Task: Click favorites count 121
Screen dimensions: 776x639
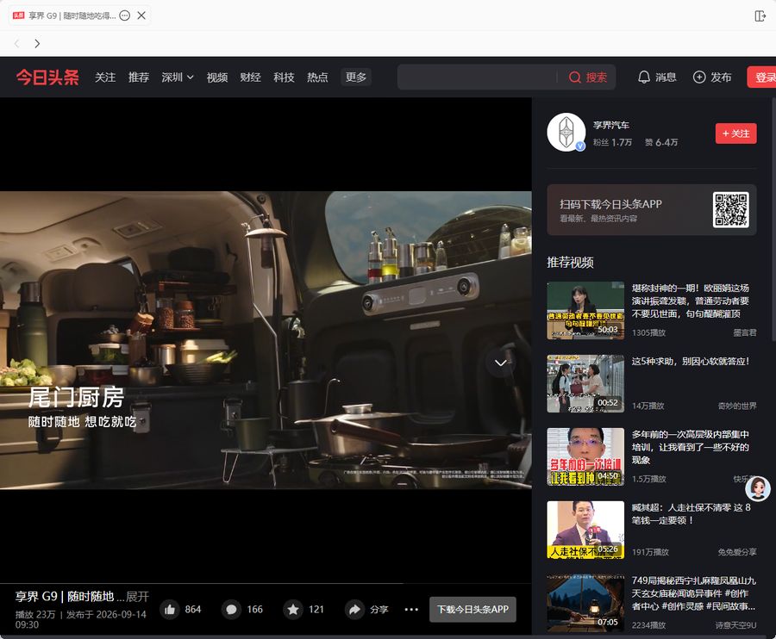Action: 316,610
